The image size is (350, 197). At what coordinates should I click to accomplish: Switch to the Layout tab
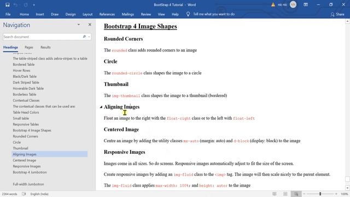87,14
